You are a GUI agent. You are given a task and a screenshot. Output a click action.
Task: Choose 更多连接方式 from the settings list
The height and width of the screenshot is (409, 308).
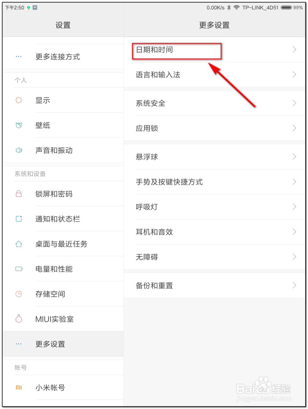pos(58,57)
